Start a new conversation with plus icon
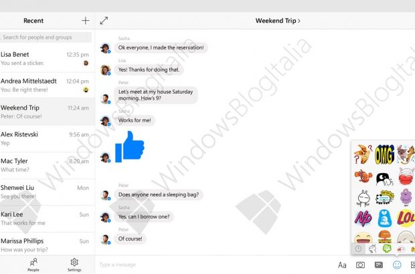415x274 pixels. [85, 21]
